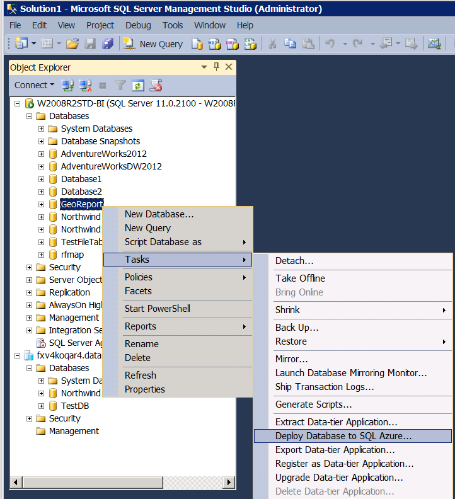This screenshot has width=455, height=499.
Task: Select Extract Data-tier Application...
Action: [353, 422]
